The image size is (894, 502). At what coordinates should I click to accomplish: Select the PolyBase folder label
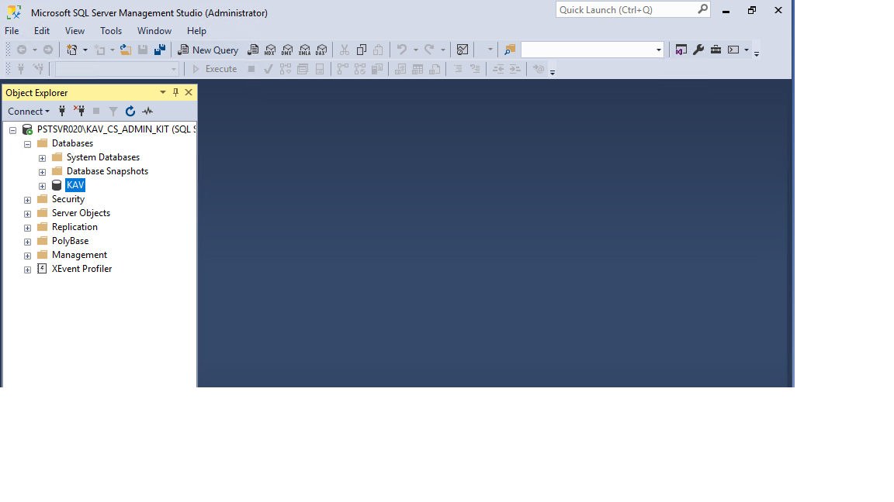click(70, 241)
